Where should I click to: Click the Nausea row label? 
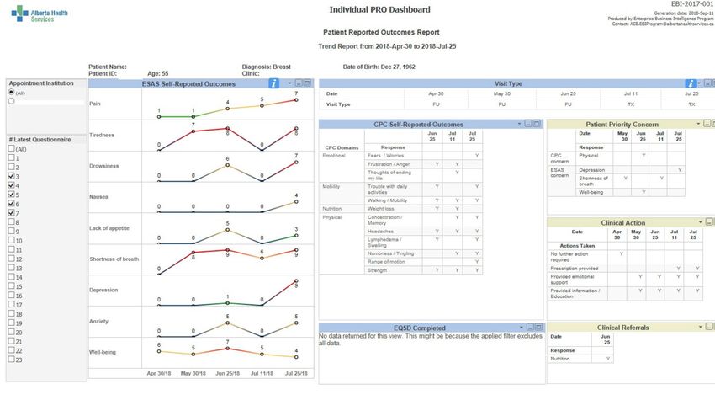tap(98, 197)
